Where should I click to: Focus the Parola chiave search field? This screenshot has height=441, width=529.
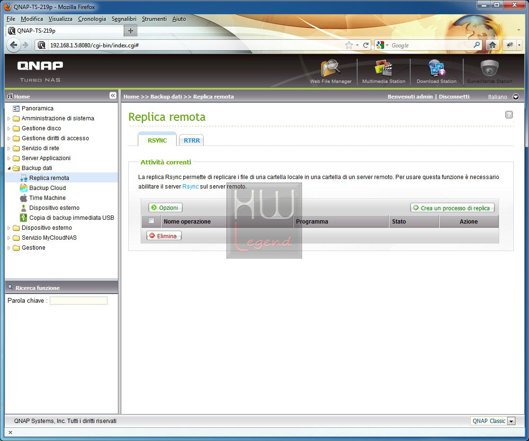click(79, 301)
